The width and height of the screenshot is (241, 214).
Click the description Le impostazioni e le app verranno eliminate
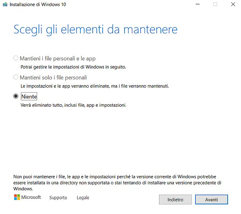click(95, 86)
